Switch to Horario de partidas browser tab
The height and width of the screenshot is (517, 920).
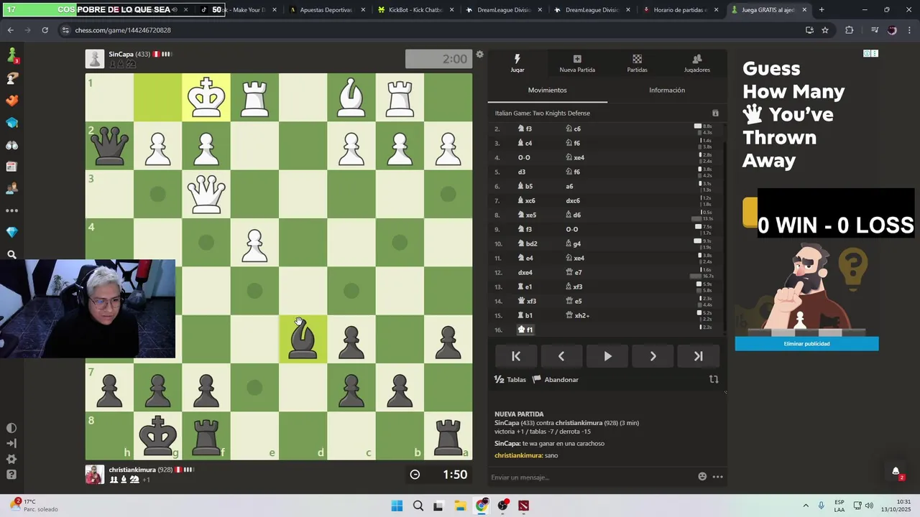click(x=679, y=10)
